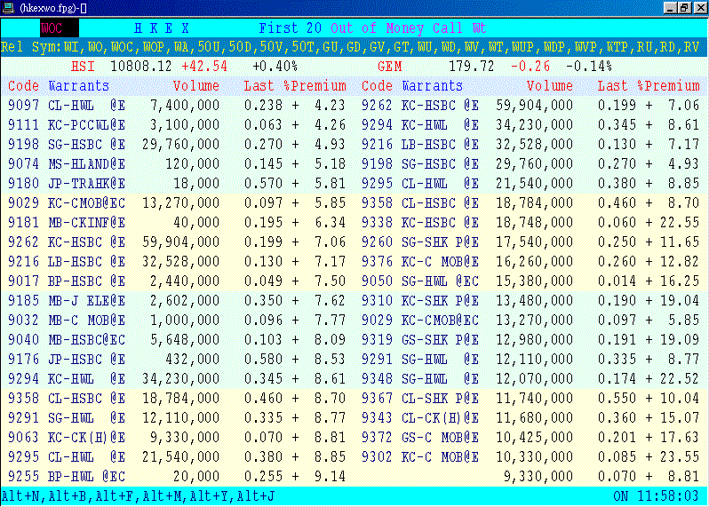Viewport: 709px width, 507px height.
Task: Select WI in the Rel Sym list
Action: click(71, 47)
